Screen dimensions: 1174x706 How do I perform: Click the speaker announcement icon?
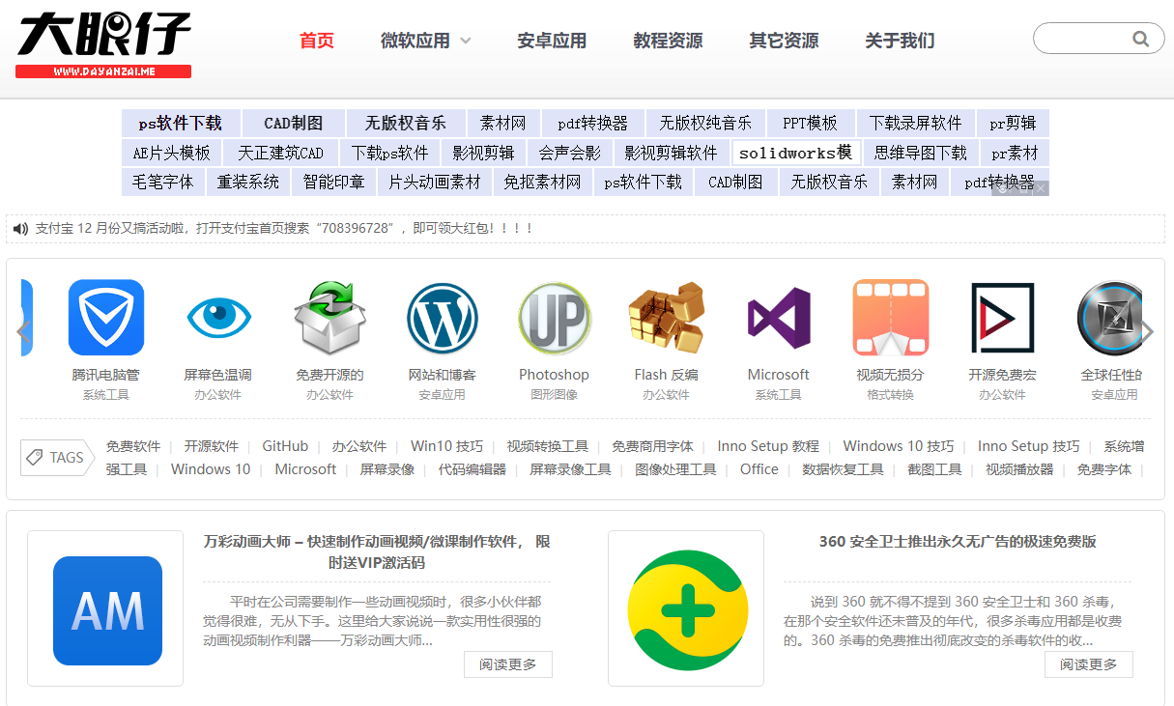(20, 229)
